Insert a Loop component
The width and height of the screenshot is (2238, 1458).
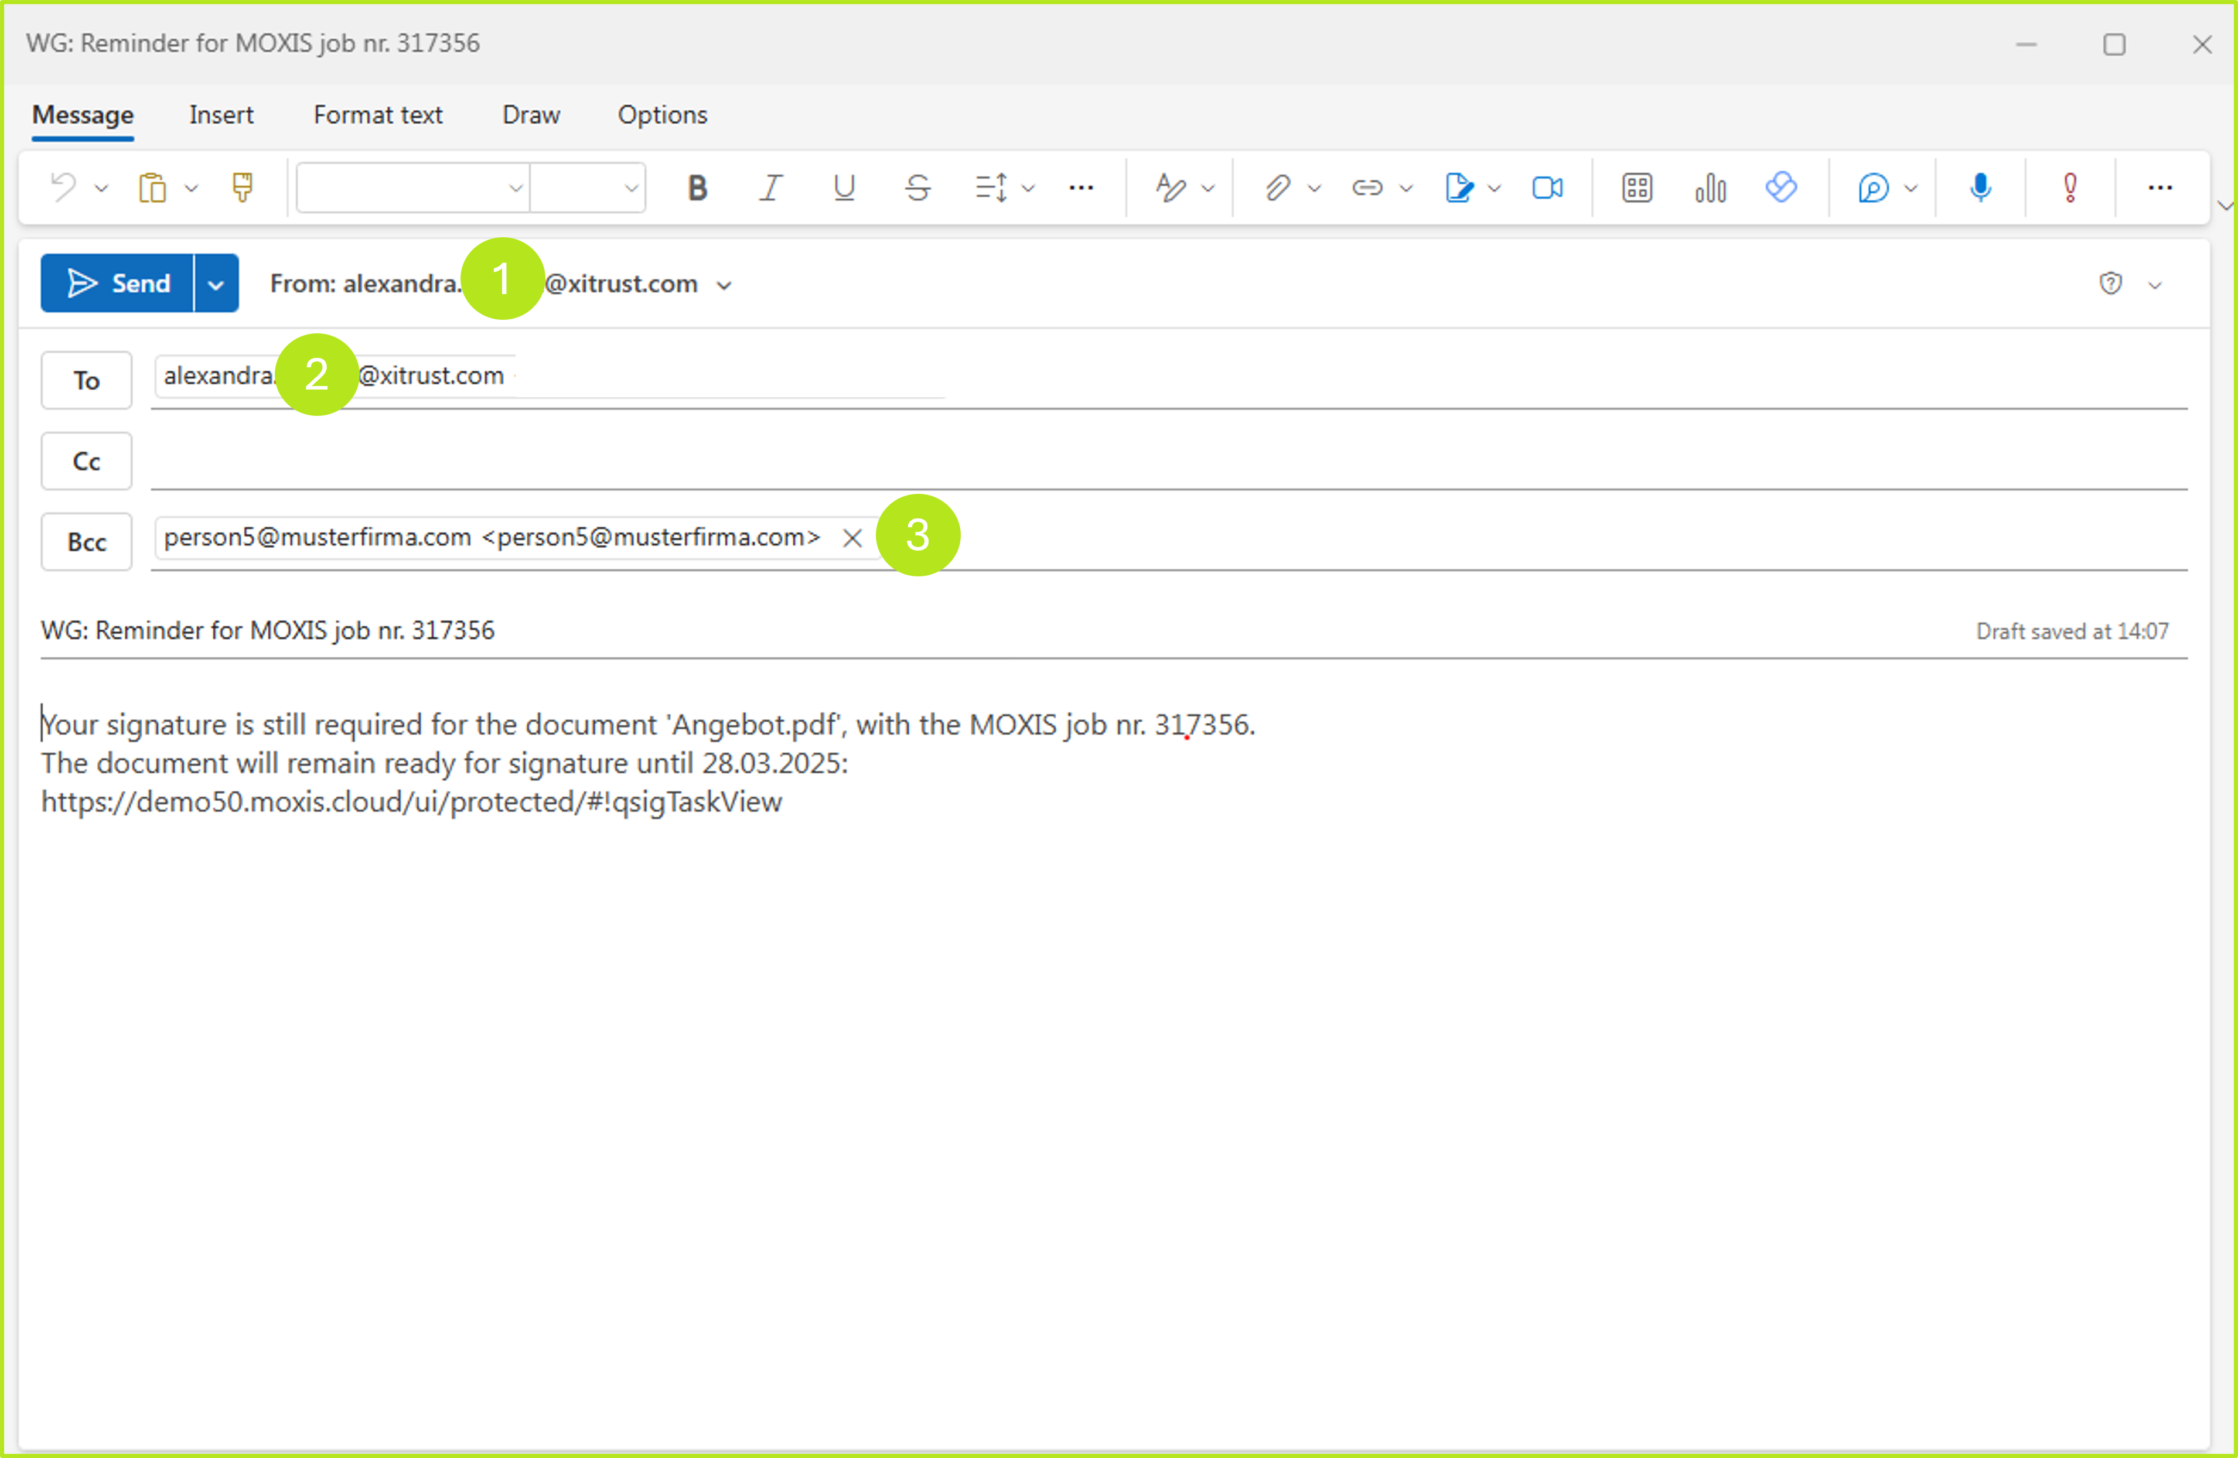click(x=1782, y=187)
